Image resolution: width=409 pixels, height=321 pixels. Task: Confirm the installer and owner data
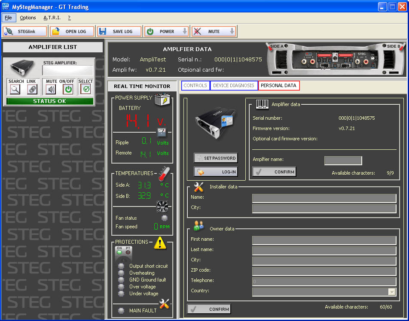pos(209,309)
